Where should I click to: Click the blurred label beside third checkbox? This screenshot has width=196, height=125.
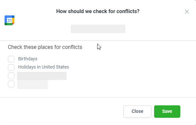tap(42, 76)
